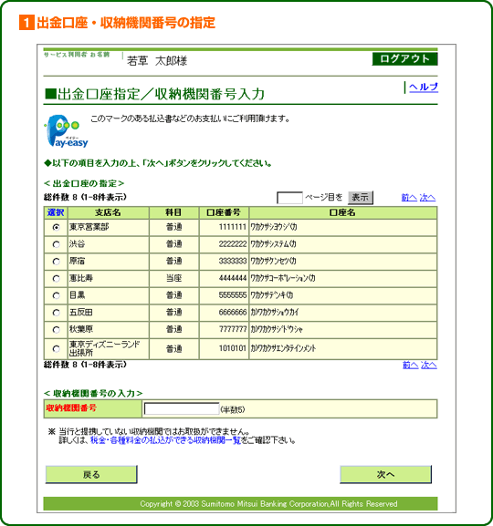493x526 pixels.
Task: Select the 恵比寿 当座 account radio button
Action: point(56,278)
